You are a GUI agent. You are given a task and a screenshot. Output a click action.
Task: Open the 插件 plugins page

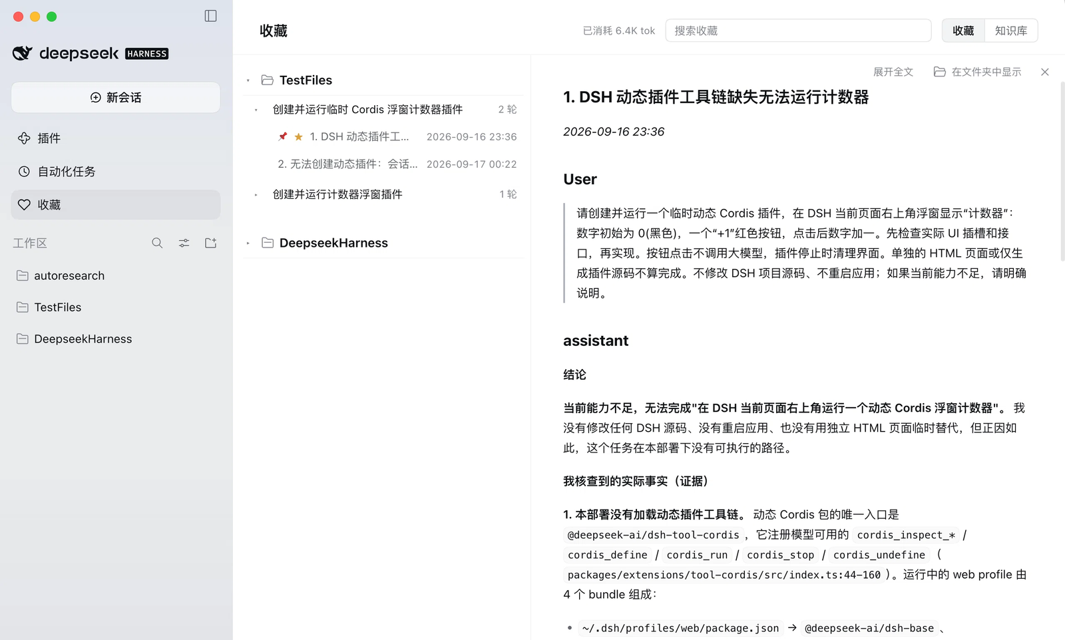click(x=116, y=138)
